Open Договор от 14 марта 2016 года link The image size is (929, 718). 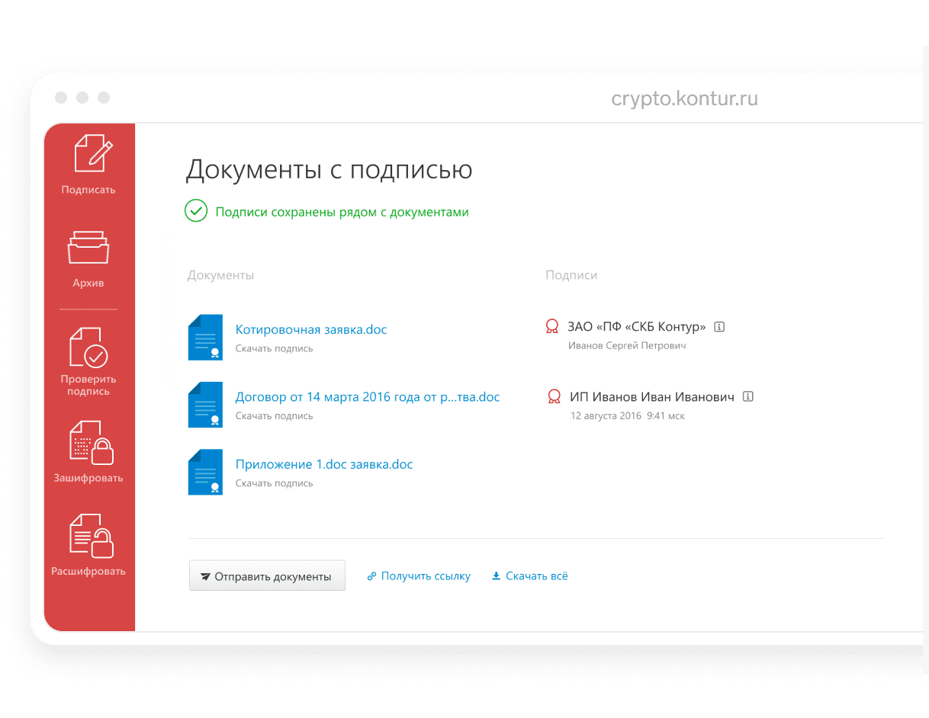tap(368, 397)
